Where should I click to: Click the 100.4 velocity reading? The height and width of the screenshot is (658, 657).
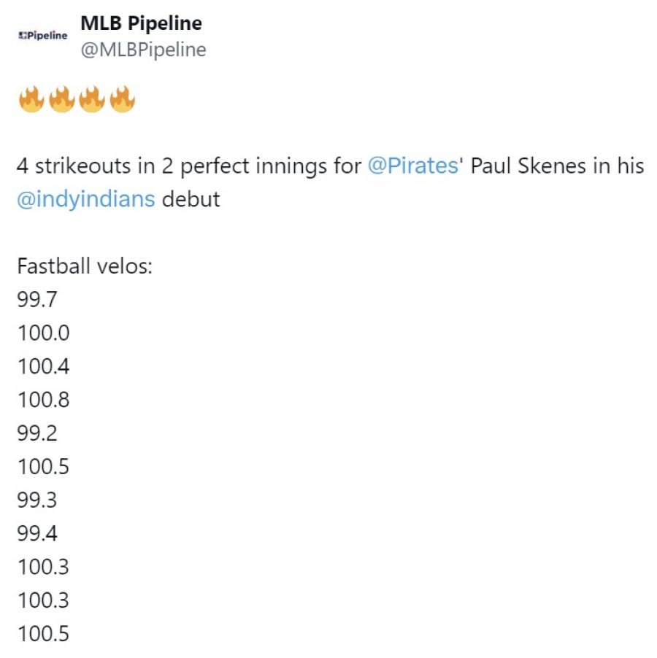[x=43, y=366]
